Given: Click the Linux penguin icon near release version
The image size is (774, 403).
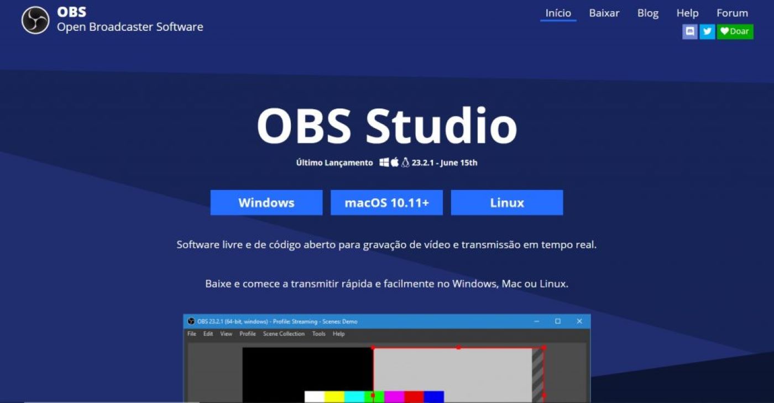Looking at the screenshot, I should point(405,162).
